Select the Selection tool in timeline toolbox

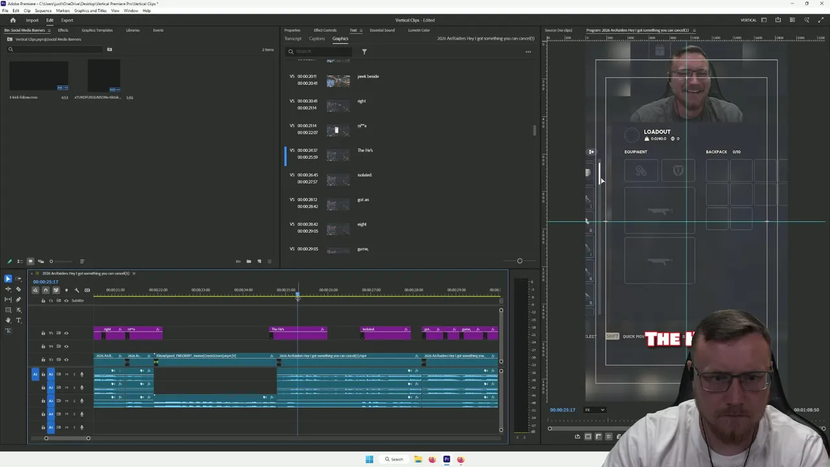coord(8,278)
